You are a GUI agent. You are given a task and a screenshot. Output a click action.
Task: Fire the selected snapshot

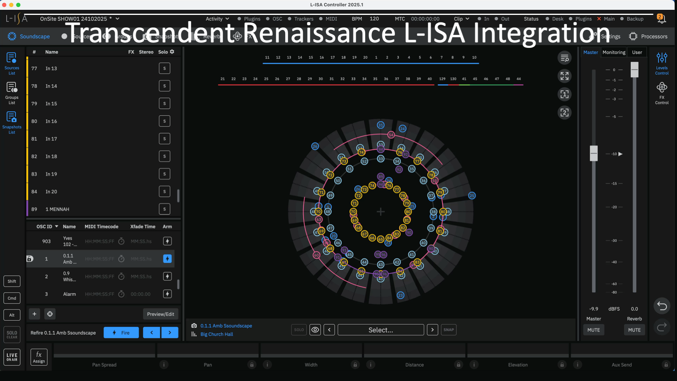[x=121, y=332]
